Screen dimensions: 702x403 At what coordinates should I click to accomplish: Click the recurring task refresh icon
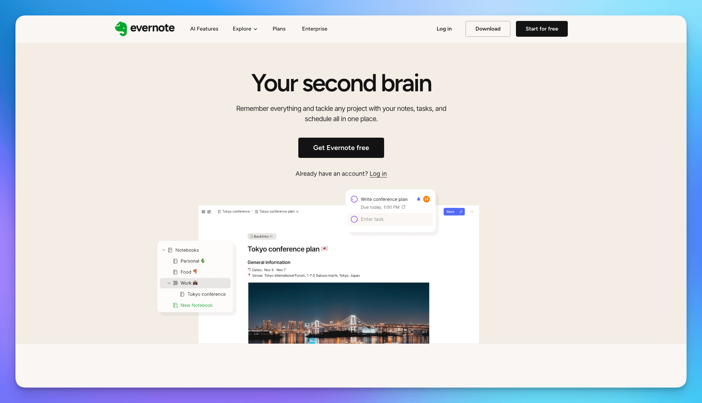point(404,207)
